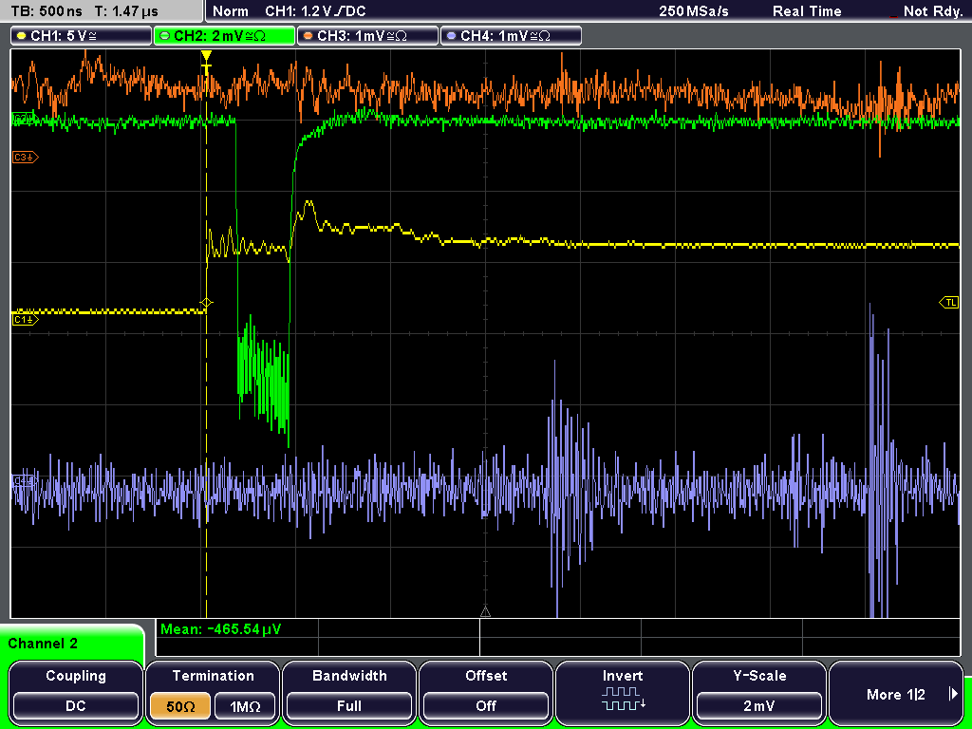The image size is (972, 729).
Task: Click the C4 ground level marker
Action: click(25, 480)
